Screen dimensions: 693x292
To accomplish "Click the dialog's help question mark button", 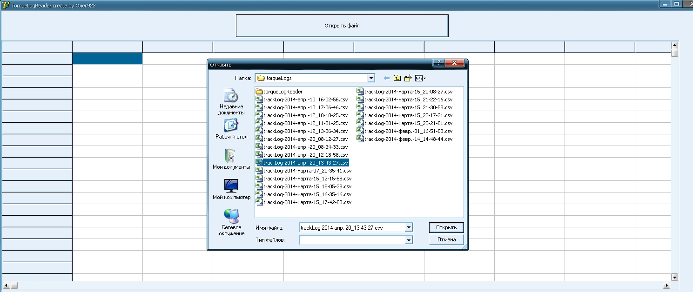I will [x=438, y=64].
